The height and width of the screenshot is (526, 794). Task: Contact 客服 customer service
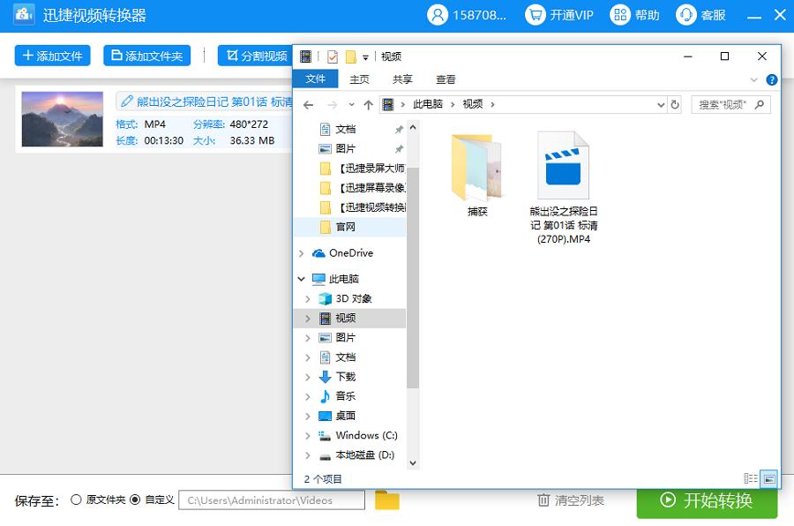click(x=700, y=15)
